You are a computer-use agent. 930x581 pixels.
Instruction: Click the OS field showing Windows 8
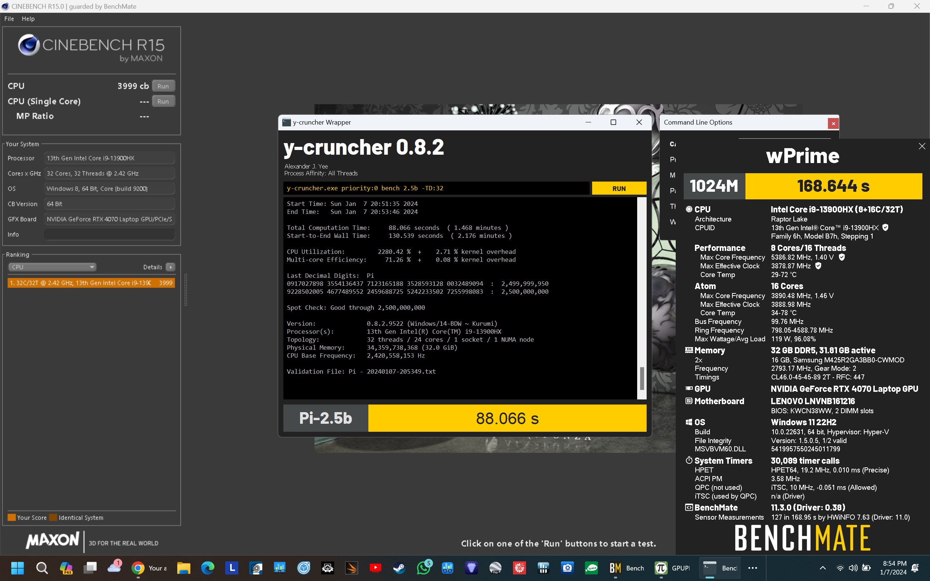click(x=109, y=189)
